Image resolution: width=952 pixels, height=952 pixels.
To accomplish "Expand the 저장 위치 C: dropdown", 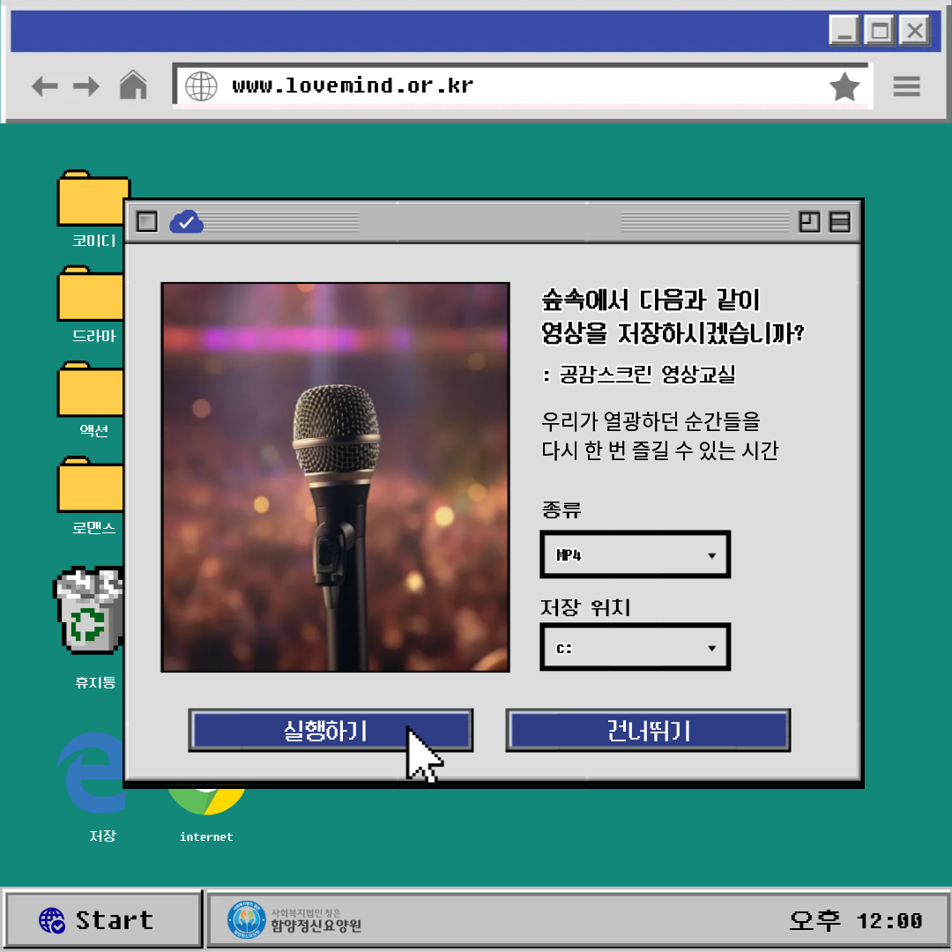I will (x=635, y=648).
